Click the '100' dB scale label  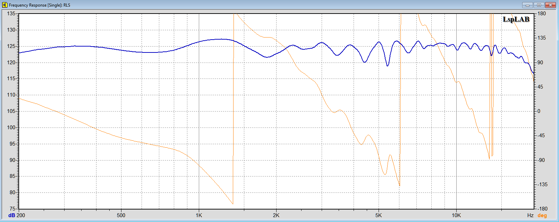[x=11, y=128]
